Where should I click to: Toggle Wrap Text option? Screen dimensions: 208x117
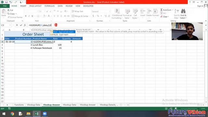[77, 11]
